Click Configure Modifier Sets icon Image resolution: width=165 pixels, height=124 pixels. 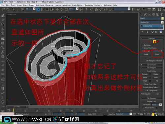pyautogui.click(x=161, y=32)
